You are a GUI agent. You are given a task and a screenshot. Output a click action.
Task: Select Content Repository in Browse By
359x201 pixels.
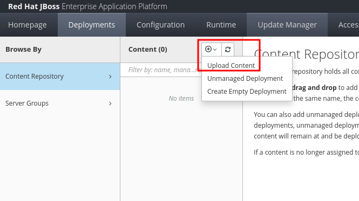[x=60, y=77]
